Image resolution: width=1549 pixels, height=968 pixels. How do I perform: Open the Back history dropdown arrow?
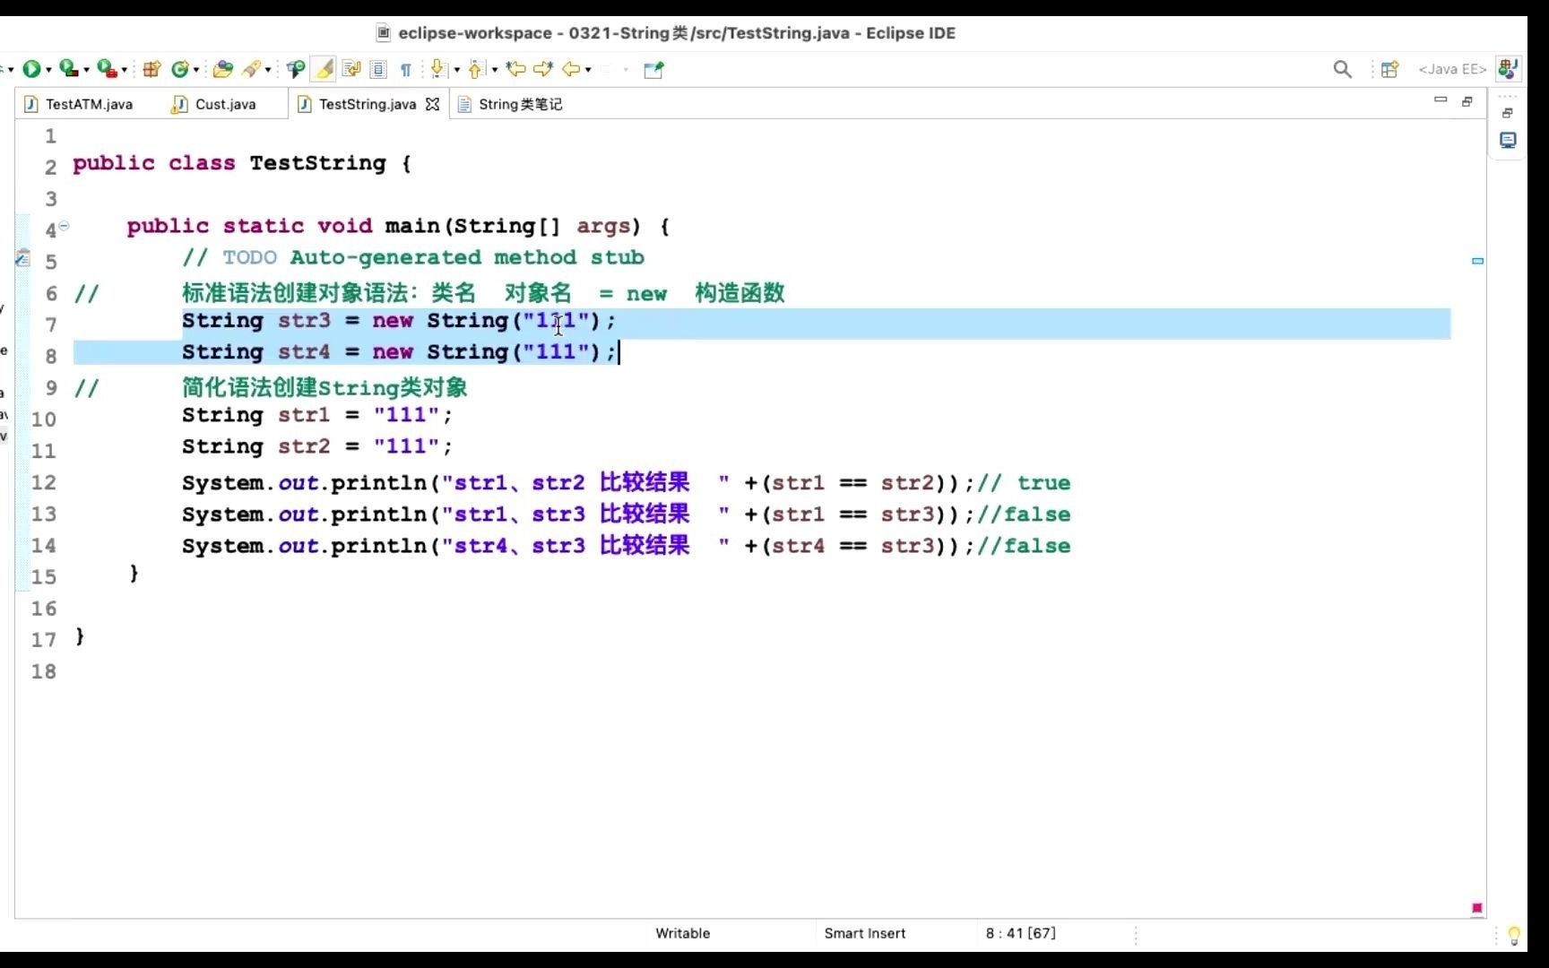[588, 70]
